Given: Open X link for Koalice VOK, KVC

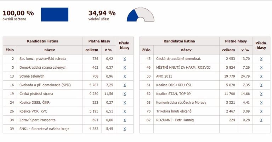Looking at the screenshot, I should click(125, 111).
